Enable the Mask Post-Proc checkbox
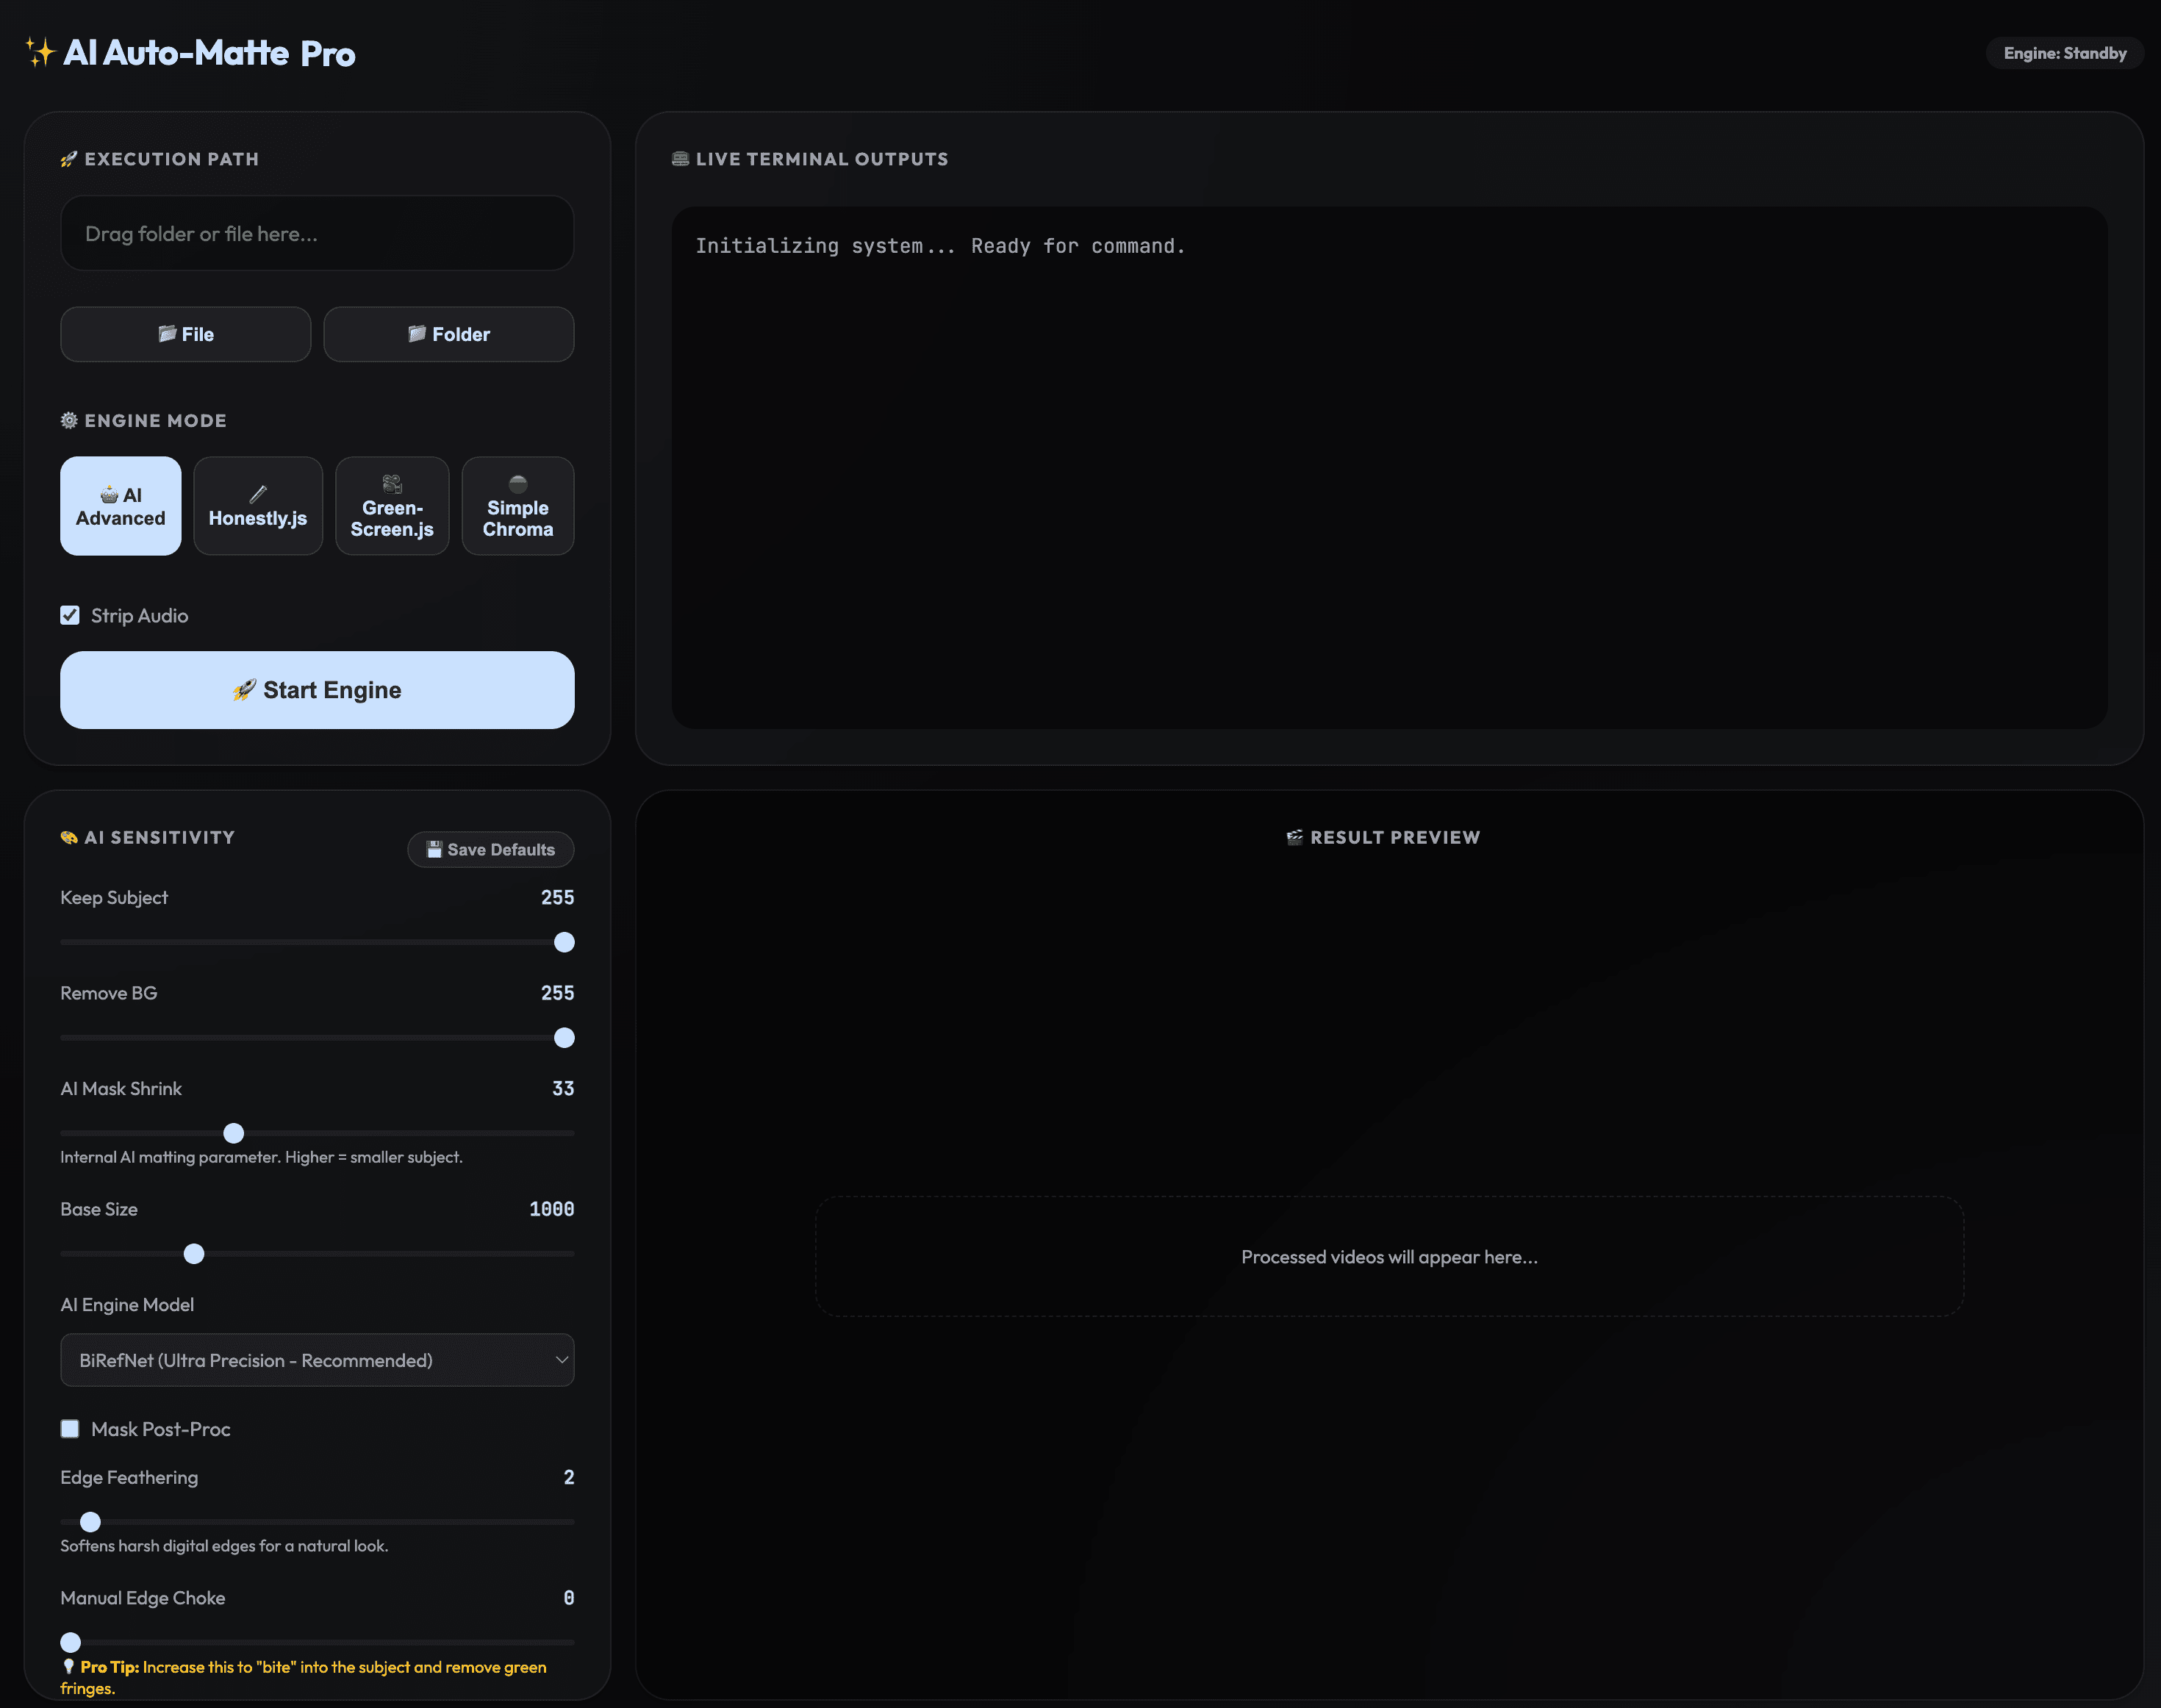 pyautogui.click(x=70, y=1429)
